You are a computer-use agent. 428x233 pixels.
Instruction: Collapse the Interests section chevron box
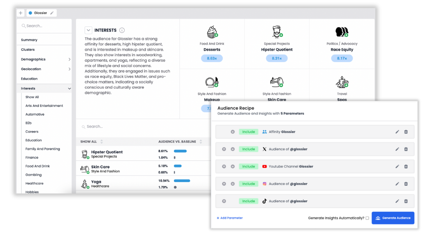88,30
